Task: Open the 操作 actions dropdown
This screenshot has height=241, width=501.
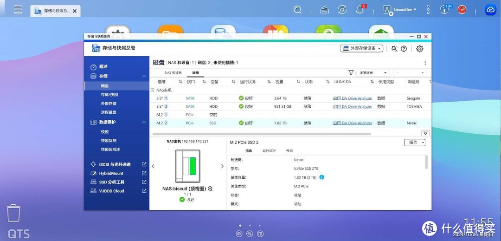Action: 415,143
